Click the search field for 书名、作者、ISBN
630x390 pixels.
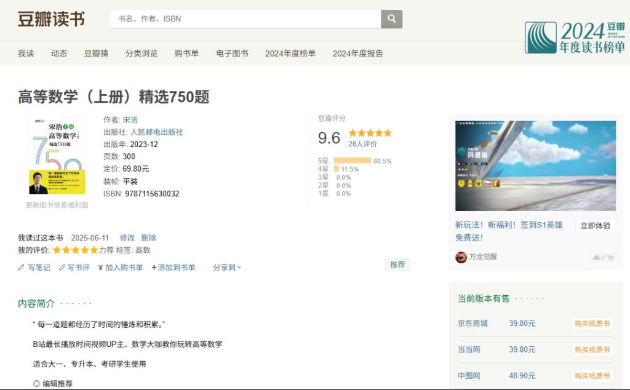[245, 19]
